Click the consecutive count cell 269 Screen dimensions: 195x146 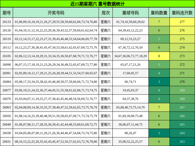coord(182,90)
